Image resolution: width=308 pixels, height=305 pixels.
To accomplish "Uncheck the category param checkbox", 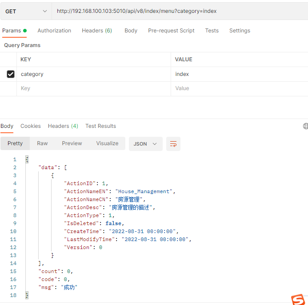I will pos(11,74).
